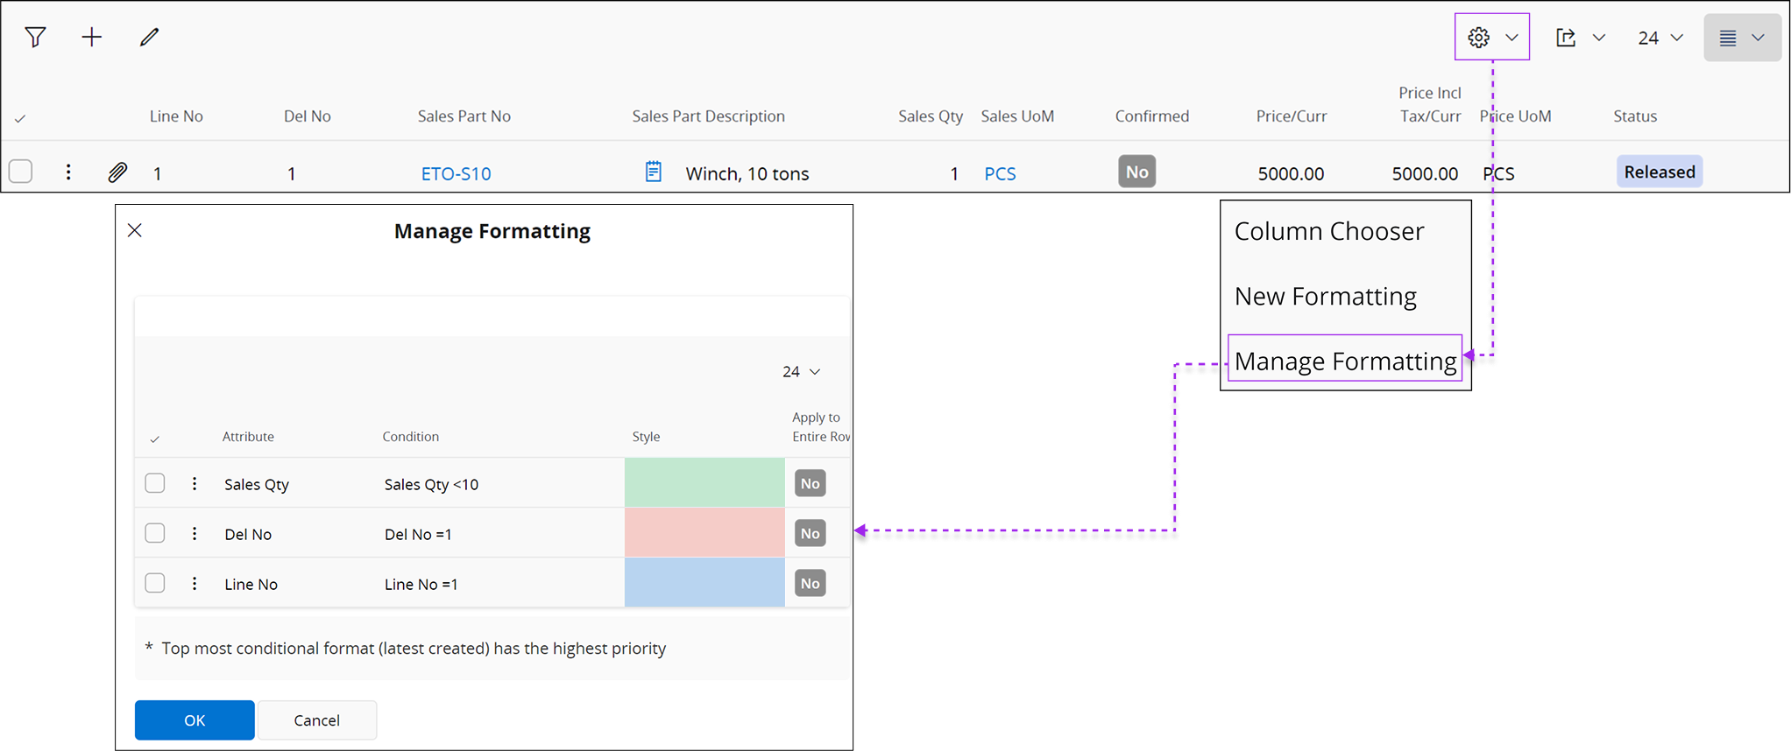Click the blue style swatch for Line No

click(704, 582)
